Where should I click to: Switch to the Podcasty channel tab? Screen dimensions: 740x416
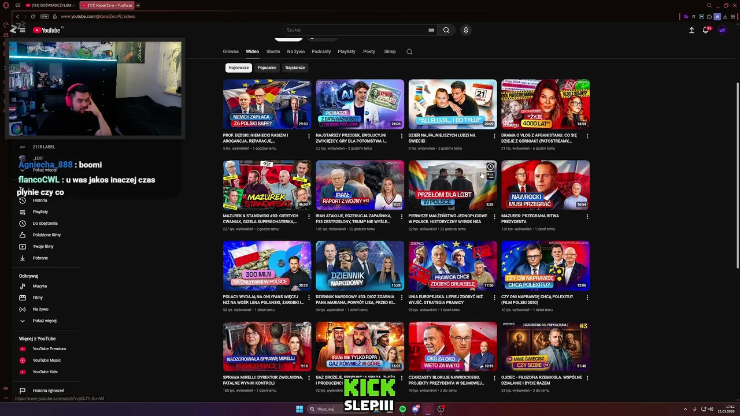[321, 51]
